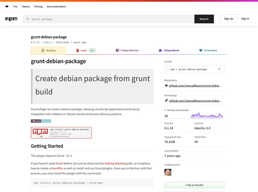Click the 78.4 kB unpacked size value
The image size is (258, 192).
click(169, 142)
